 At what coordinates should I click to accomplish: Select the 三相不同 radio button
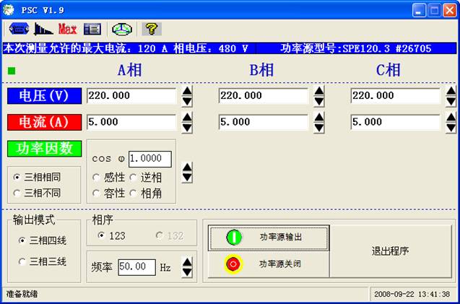click(x=18, y=193)
